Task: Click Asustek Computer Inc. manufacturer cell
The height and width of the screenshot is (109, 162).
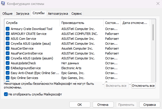Action: tap(77, 48)
